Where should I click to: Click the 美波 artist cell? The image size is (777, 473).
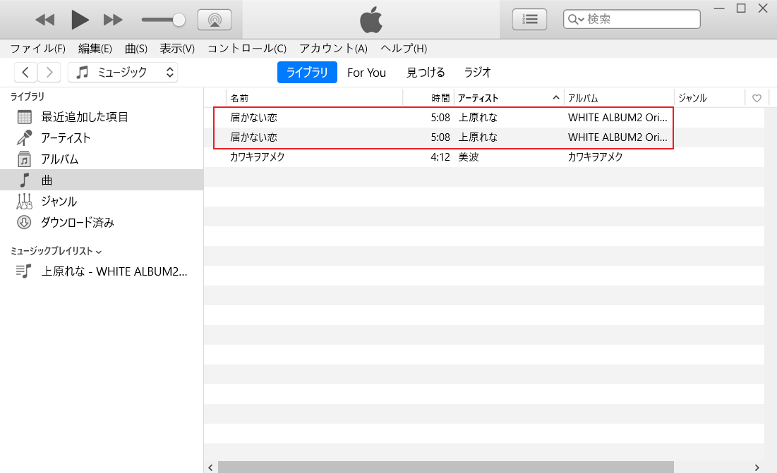[469, 156]
